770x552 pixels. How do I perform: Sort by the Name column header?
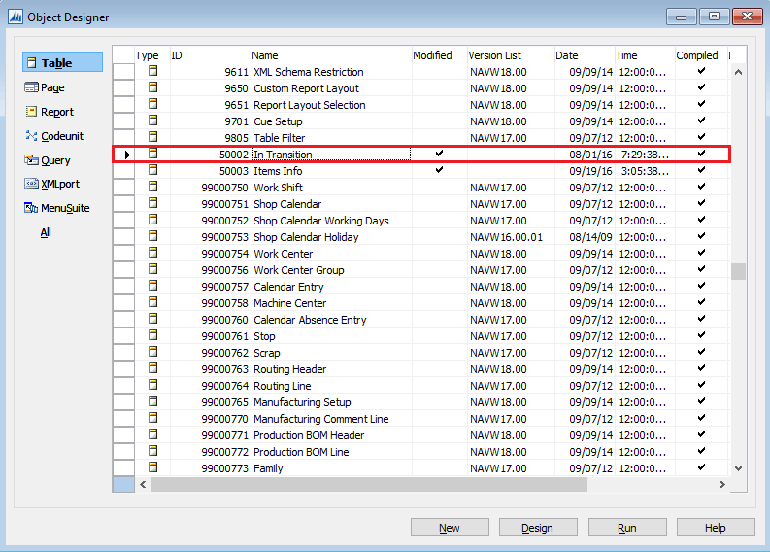point(330,55)
